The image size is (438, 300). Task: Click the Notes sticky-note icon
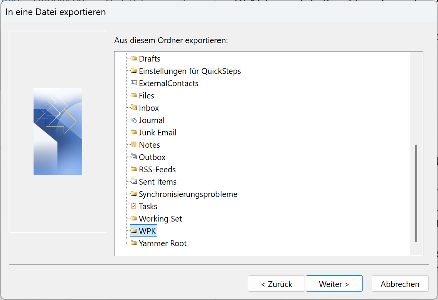pos(134,144)
